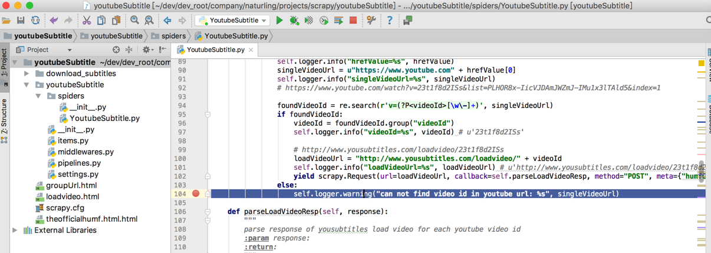Click the Synchronize icon in the toolbar
Image resolution: width=711 pixels, height=253 pixels.
[x=35, y=21]
